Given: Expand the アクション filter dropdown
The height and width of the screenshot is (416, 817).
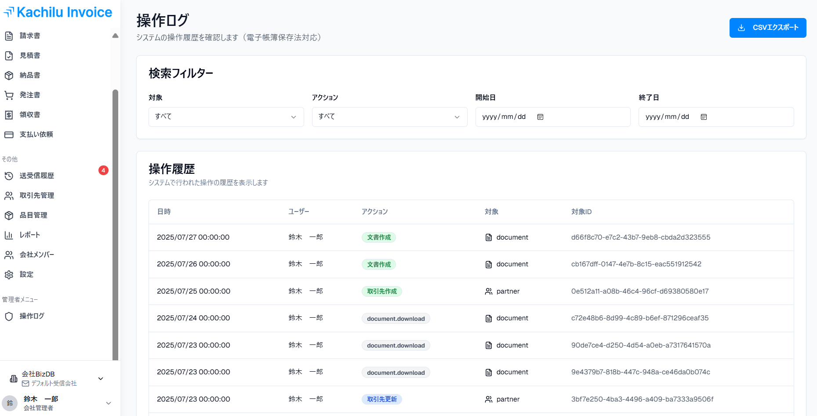Looking at the screenshot, I should [x=389, y=117].
